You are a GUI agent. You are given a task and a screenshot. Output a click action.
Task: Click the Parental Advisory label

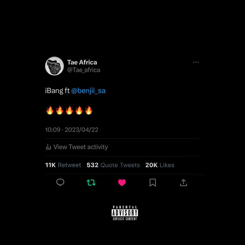click(x=125, y=213)
